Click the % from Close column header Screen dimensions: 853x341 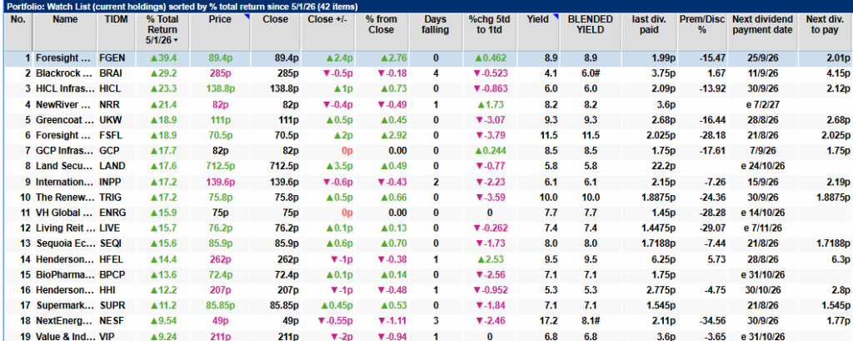pyautogui.click(x=381, y=24)
